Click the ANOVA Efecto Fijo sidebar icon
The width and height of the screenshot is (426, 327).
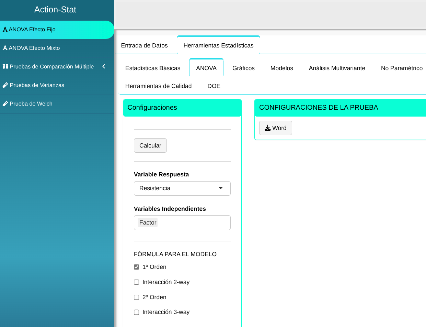click(x=5, y=30)
